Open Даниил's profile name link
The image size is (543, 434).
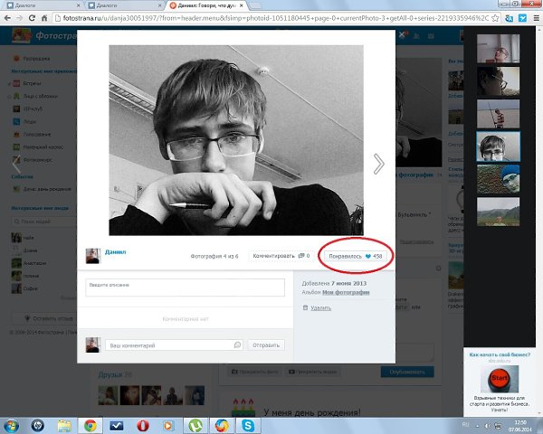116,252
